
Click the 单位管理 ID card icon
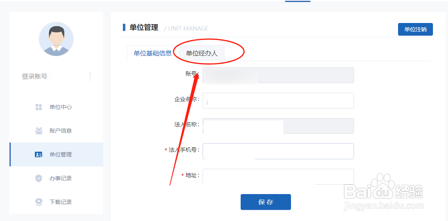point(38,154)
